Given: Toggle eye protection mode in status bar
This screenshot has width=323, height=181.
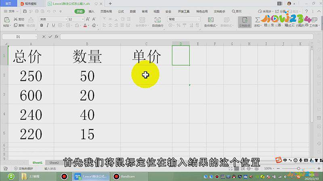Looking at the screenshot, I should (x=256, y=169).
